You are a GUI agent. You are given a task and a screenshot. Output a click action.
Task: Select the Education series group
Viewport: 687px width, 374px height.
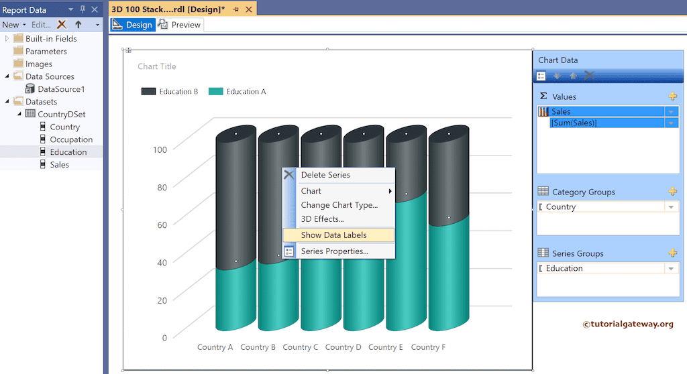(x=600, y=268)
